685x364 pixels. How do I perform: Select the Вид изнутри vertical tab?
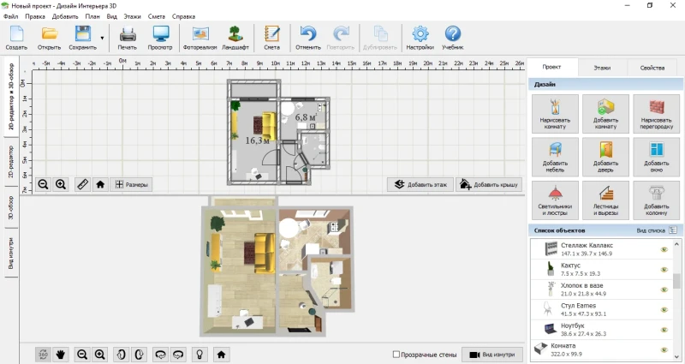point(11,253)
